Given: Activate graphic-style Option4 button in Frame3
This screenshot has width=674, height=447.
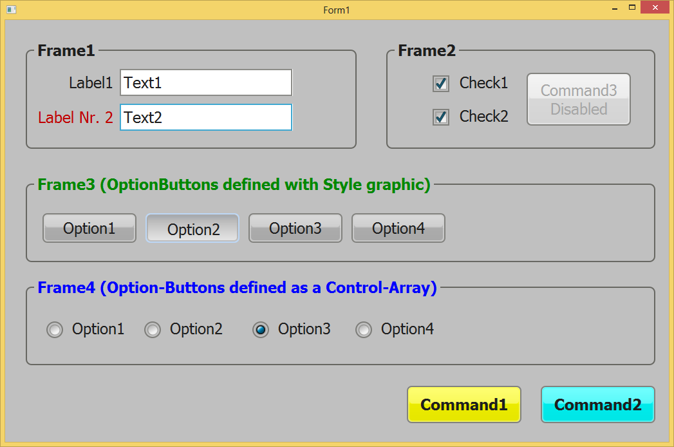Looking at the screenshot, I should click(x=398, y=228).
